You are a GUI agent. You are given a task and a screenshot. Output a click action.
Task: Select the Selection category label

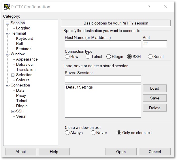[24, 75]
